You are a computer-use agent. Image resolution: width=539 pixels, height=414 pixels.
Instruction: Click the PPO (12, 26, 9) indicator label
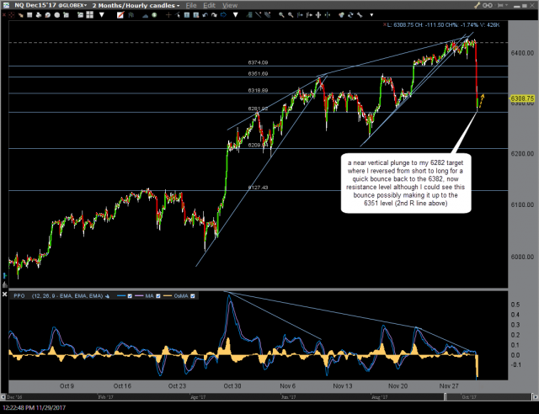(x=58, y=296)
